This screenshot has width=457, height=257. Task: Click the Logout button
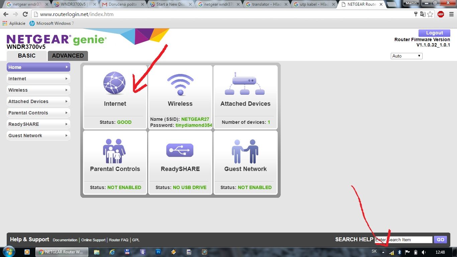point(434,33)
